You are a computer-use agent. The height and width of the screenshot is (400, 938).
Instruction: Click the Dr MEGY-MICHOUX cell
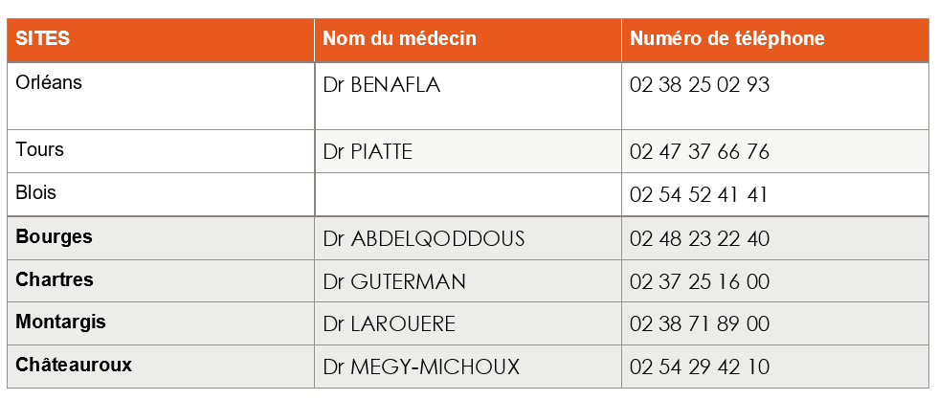tap(421, 367)
